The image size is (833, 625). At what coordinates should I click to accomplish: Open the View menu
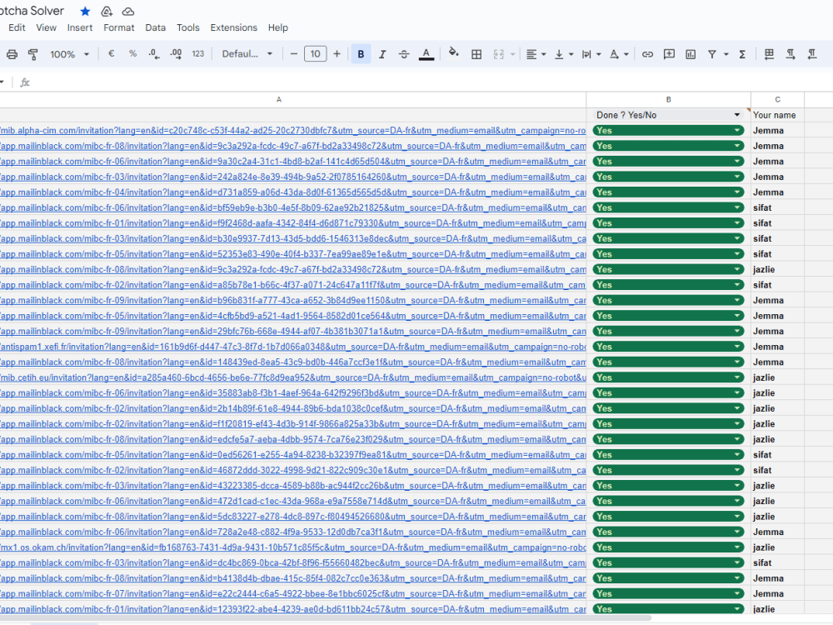pyautogui.click(x=46, y=27)
